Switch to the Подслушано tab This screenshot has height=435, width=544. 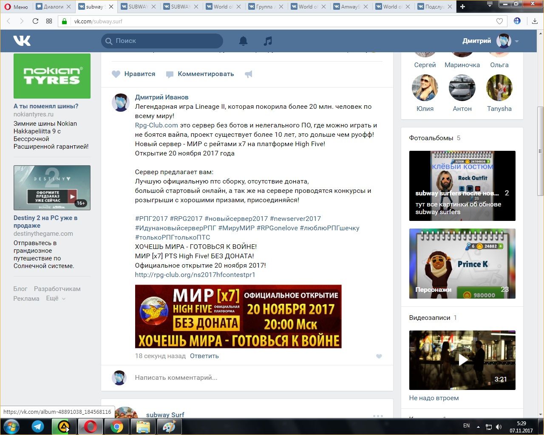435,6
